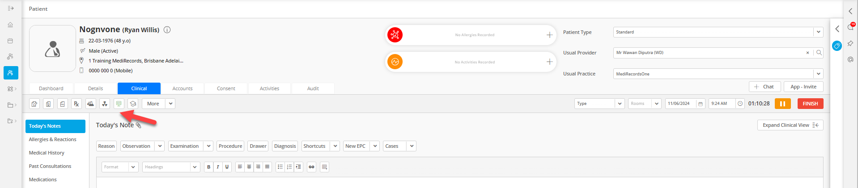Open notifications icon with red badge

click(851, 27)
